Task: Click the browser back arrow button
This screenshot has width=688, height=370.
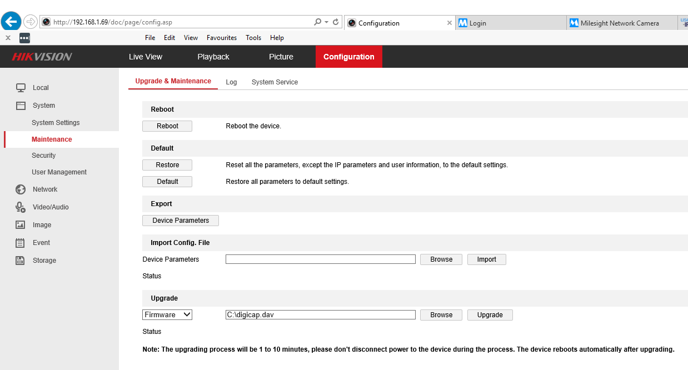Action: [11, 22]
